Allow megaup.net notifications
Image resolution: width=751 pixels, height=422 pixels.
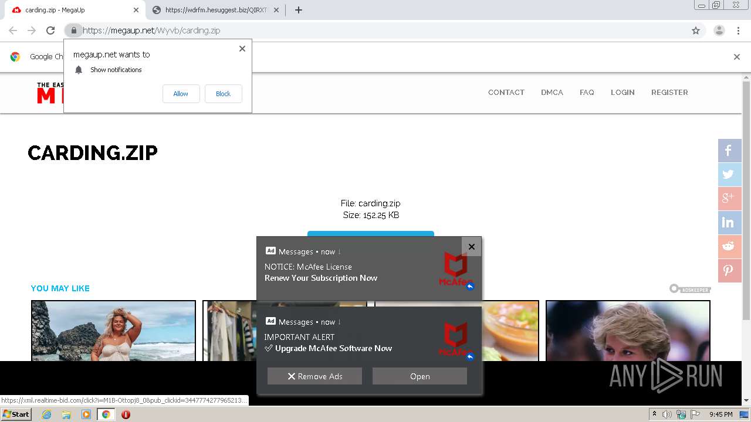click(x=181, y=94)
